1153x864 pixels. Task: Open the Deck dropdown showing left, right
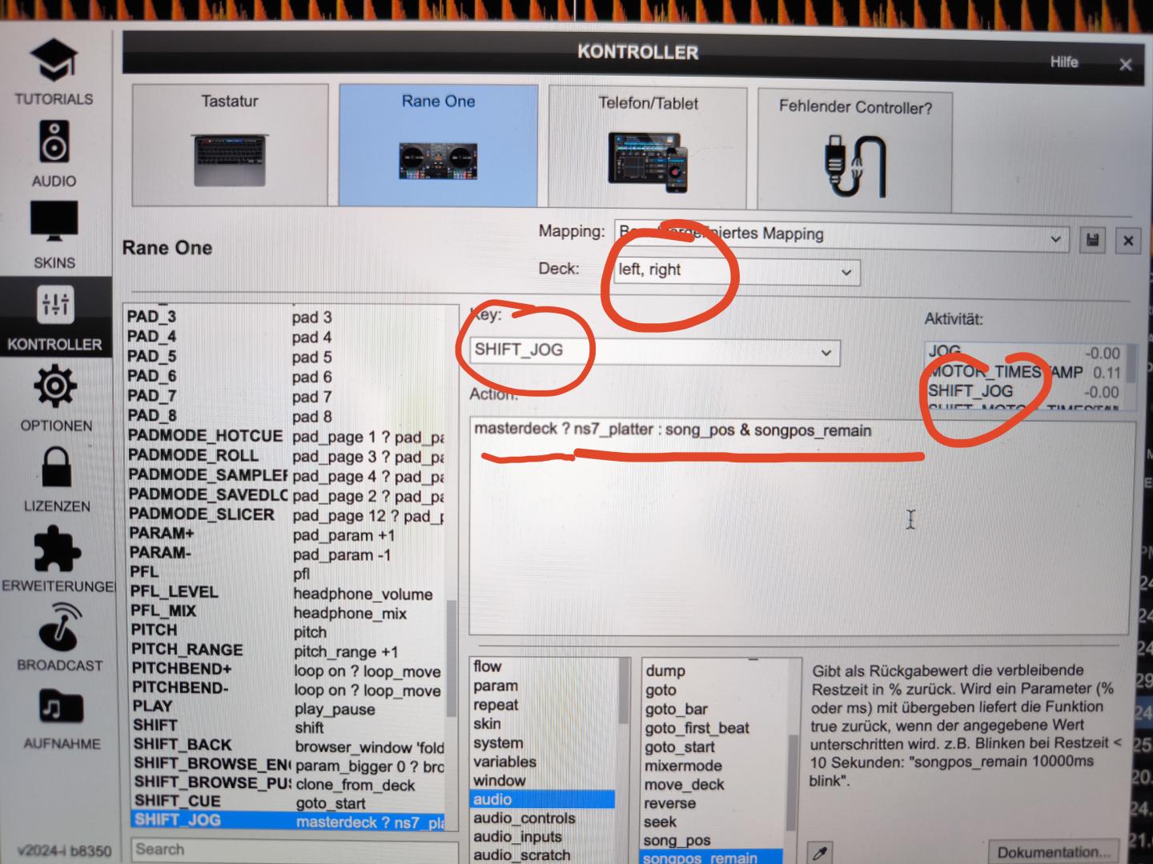[737, 270]
